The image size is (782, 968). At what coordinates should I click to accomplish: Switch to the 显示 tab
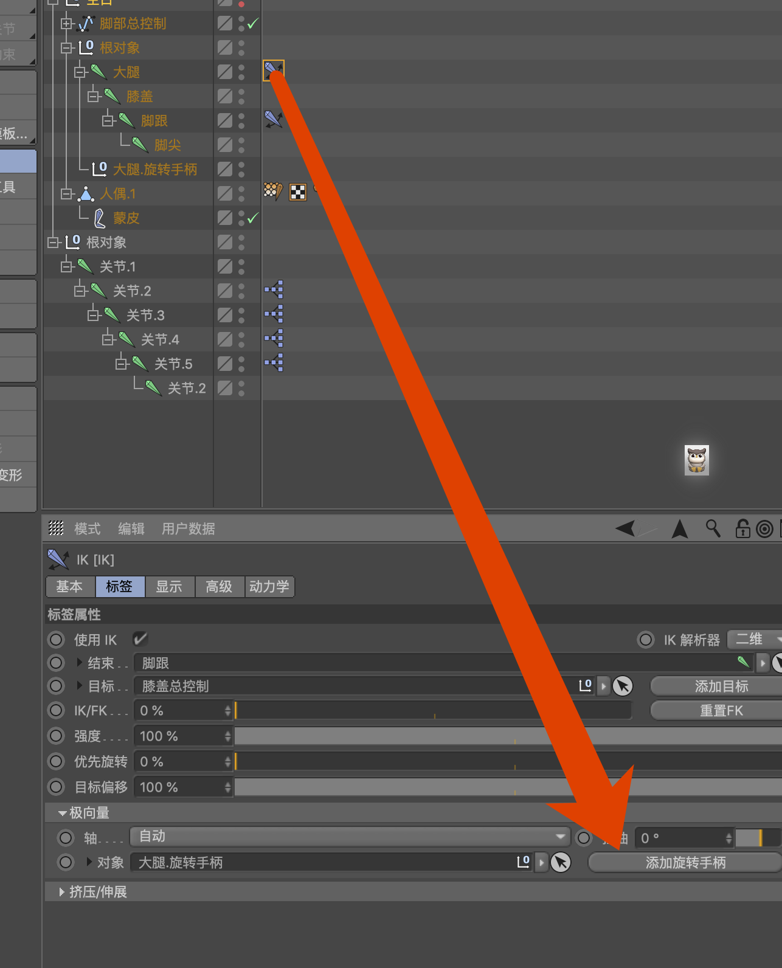(x=170, y=587)
